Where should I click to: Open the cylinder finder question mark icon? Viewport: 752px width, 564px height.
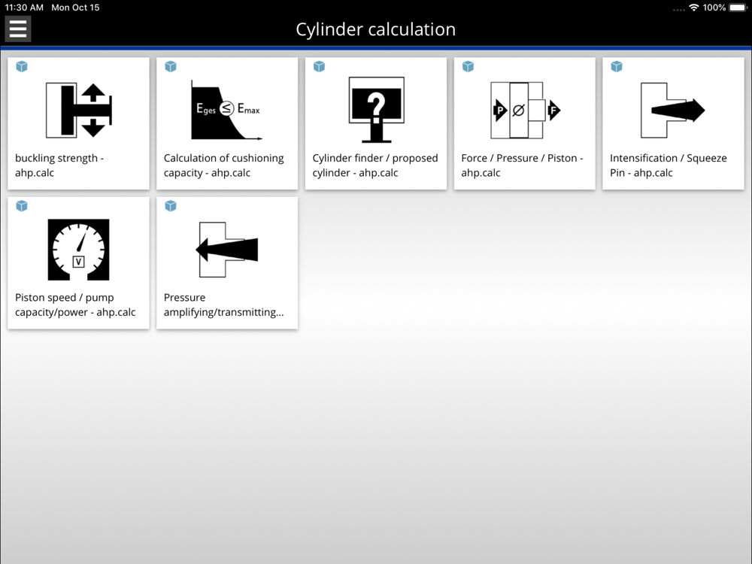click(x=376, y=110)
